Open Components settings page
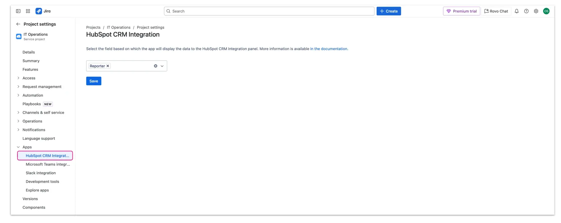The height and width of the screenshot is (223, 561). [34, 207]
